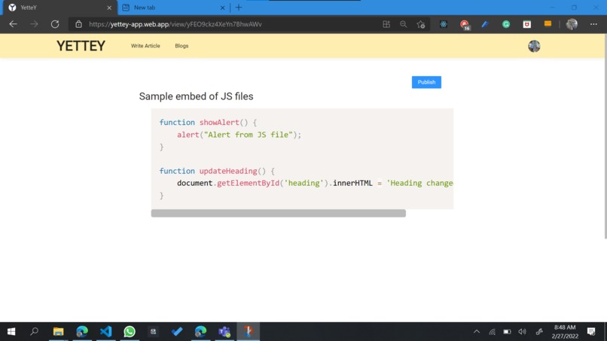Open the apps grid icon in address bar
Viewport: 607px width, 341px height.
(x=386, y=24)
